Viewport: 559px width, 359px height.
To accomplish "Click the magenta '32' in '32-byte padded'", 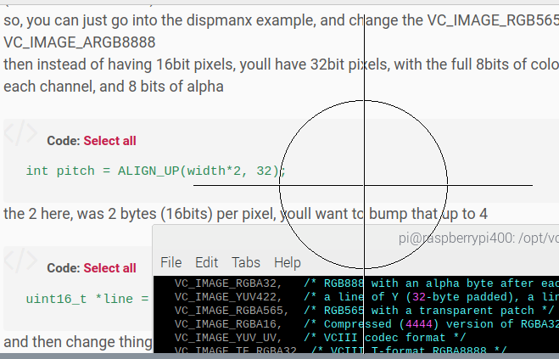I will (419, 297).
